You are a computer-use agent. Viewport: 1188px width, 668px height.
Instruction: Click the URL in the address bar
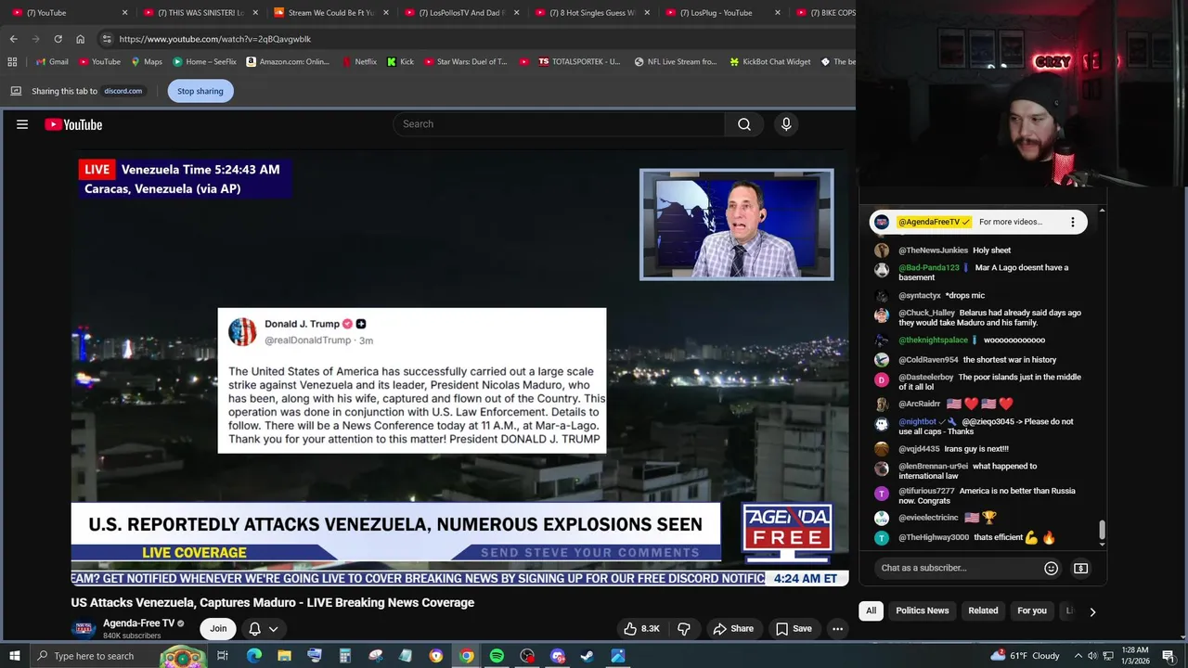click(x=214, y=39)
